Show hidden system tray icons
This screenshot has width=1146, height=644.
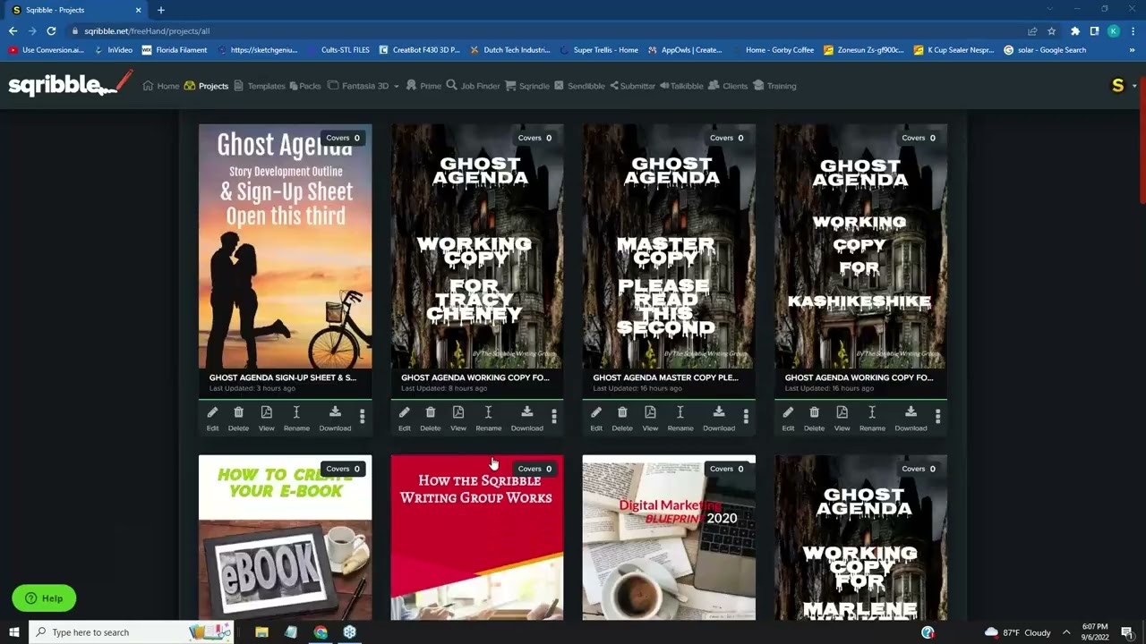tap(1066, 632)
